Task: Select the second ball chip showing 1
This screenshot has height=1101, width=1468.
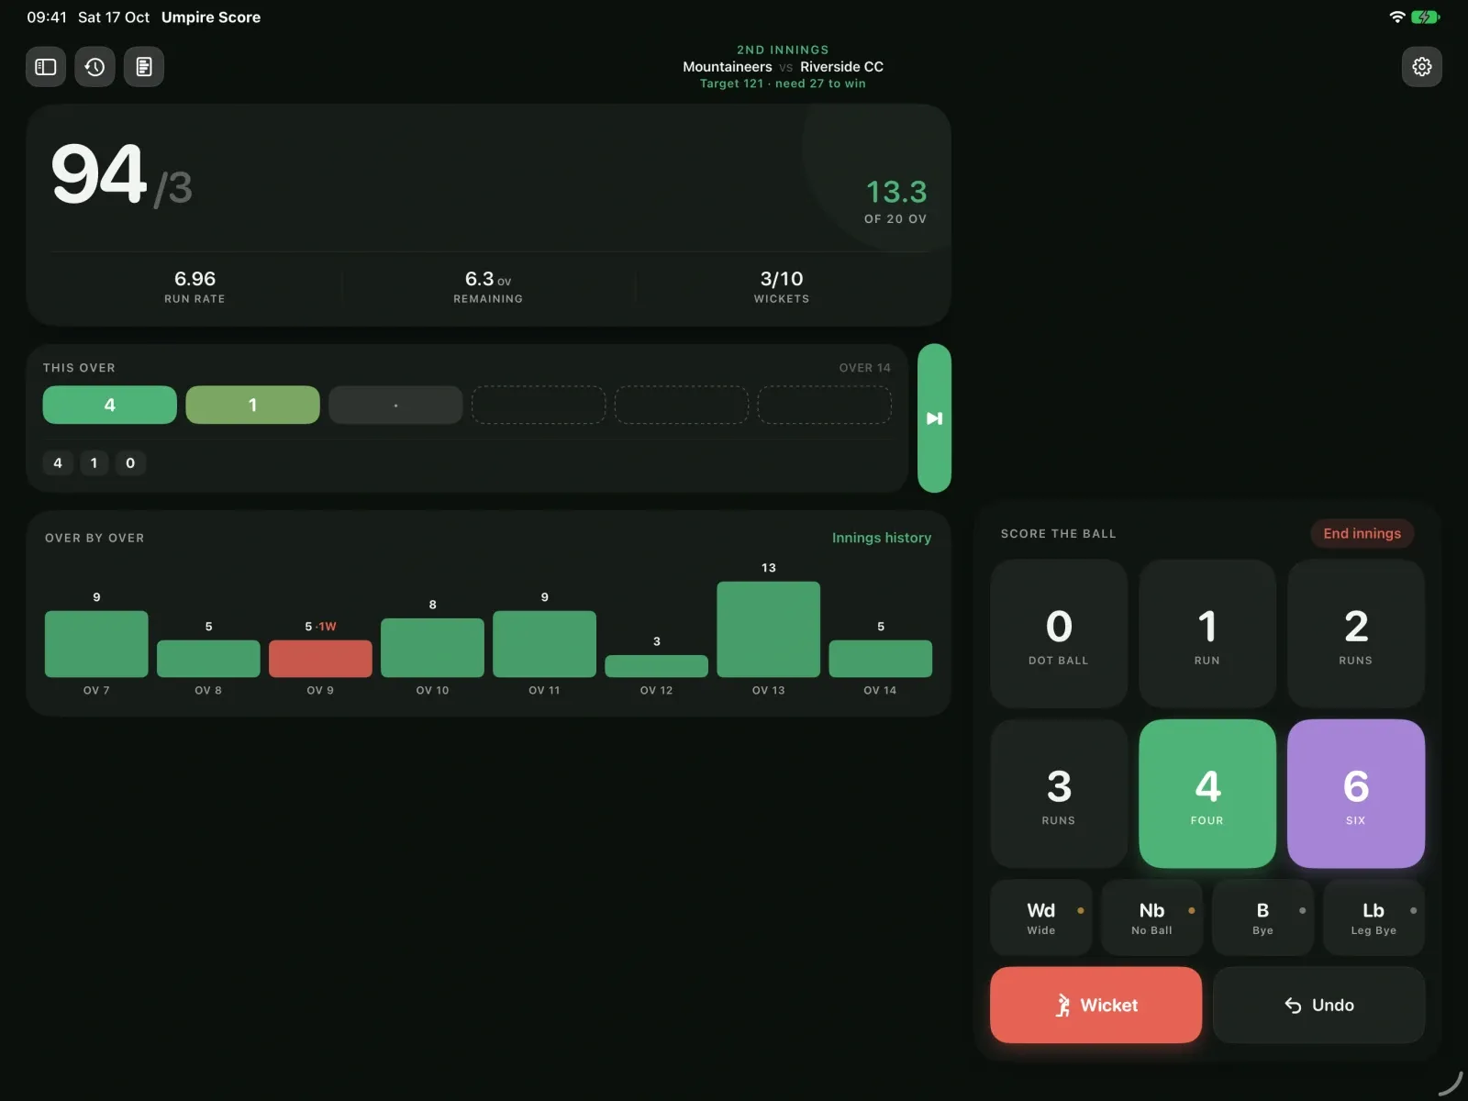Action: tap(252, 405)
